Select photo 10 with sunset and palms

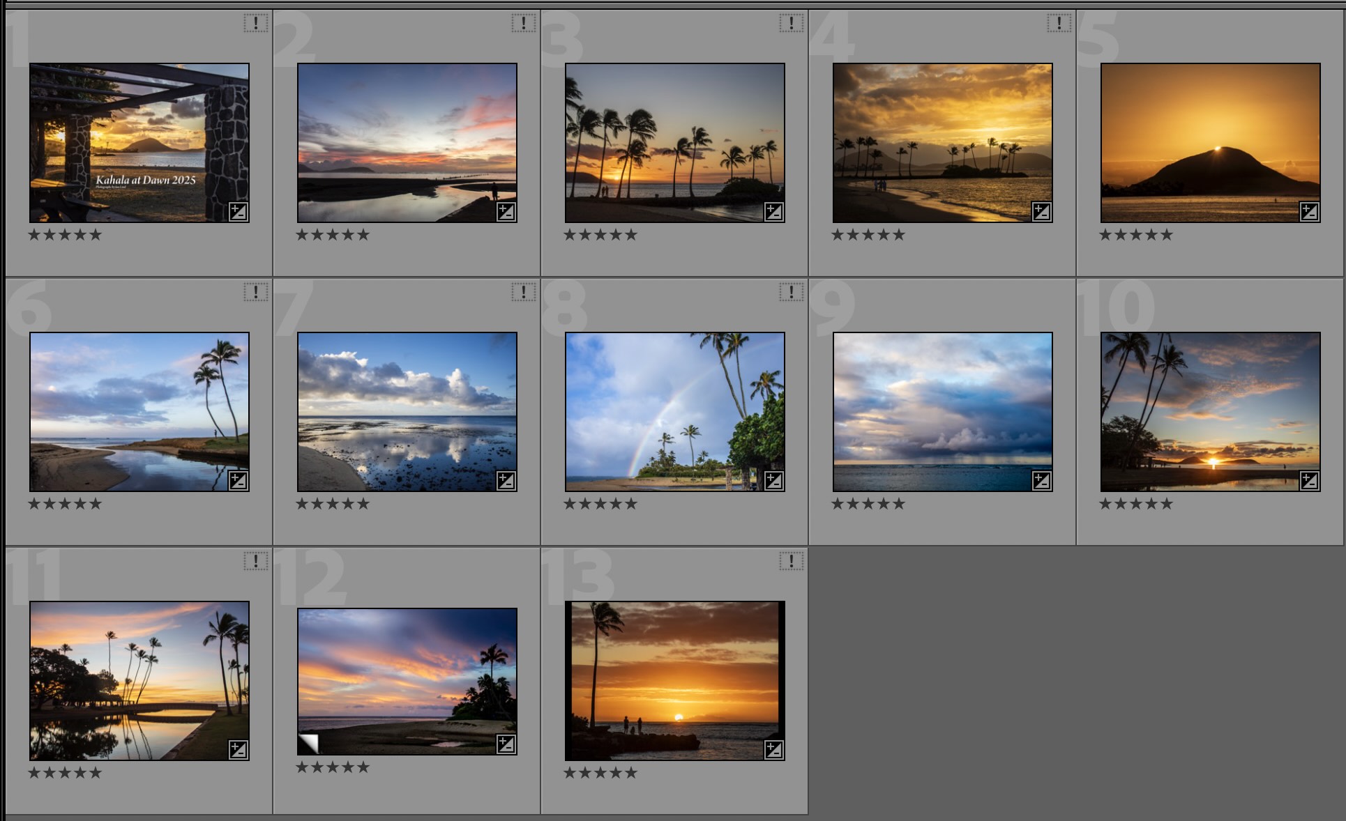(1210, 411)
